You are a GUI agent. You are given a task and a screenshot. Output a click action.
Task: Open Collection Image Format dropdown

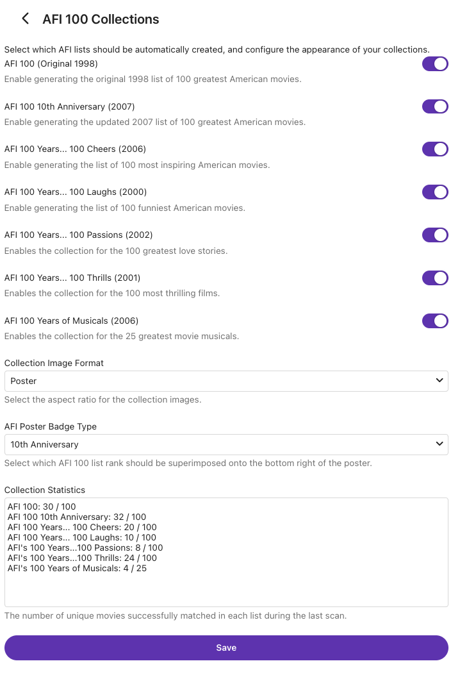[226, 381]
